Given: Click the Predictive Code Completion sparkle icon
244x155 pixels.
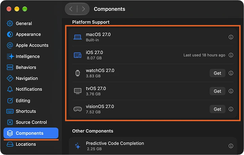Looking at the screenshot, I should (x=78, y=146).
